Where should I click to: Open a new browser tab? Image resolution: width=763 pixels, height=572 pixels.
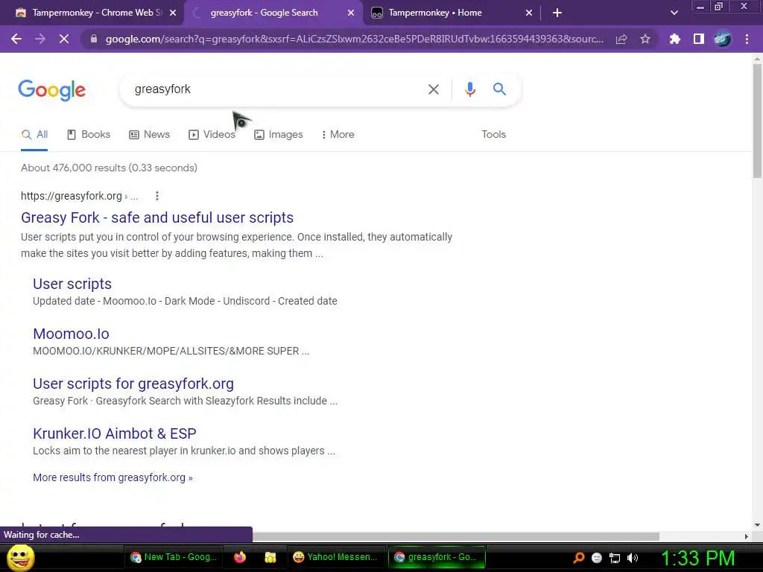557,13
